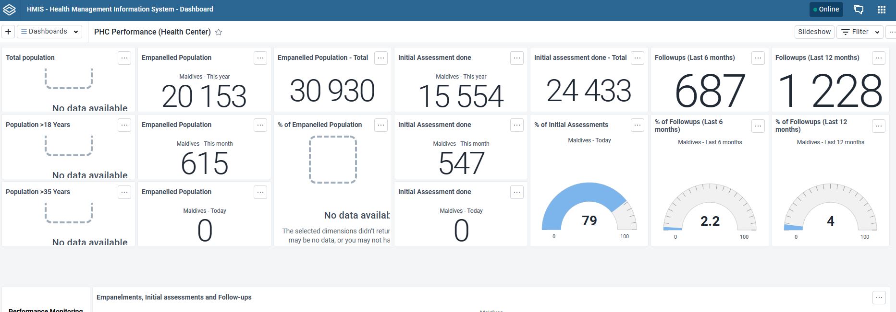Click the DHIS2 logo icon in header

coord(10,10)
